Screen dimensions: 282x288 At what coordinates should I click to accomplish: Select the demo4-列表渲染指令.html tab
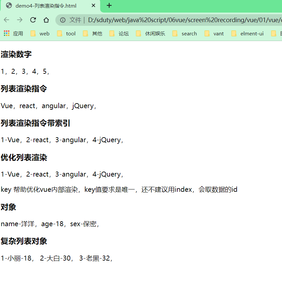click(x=50, y=6)
